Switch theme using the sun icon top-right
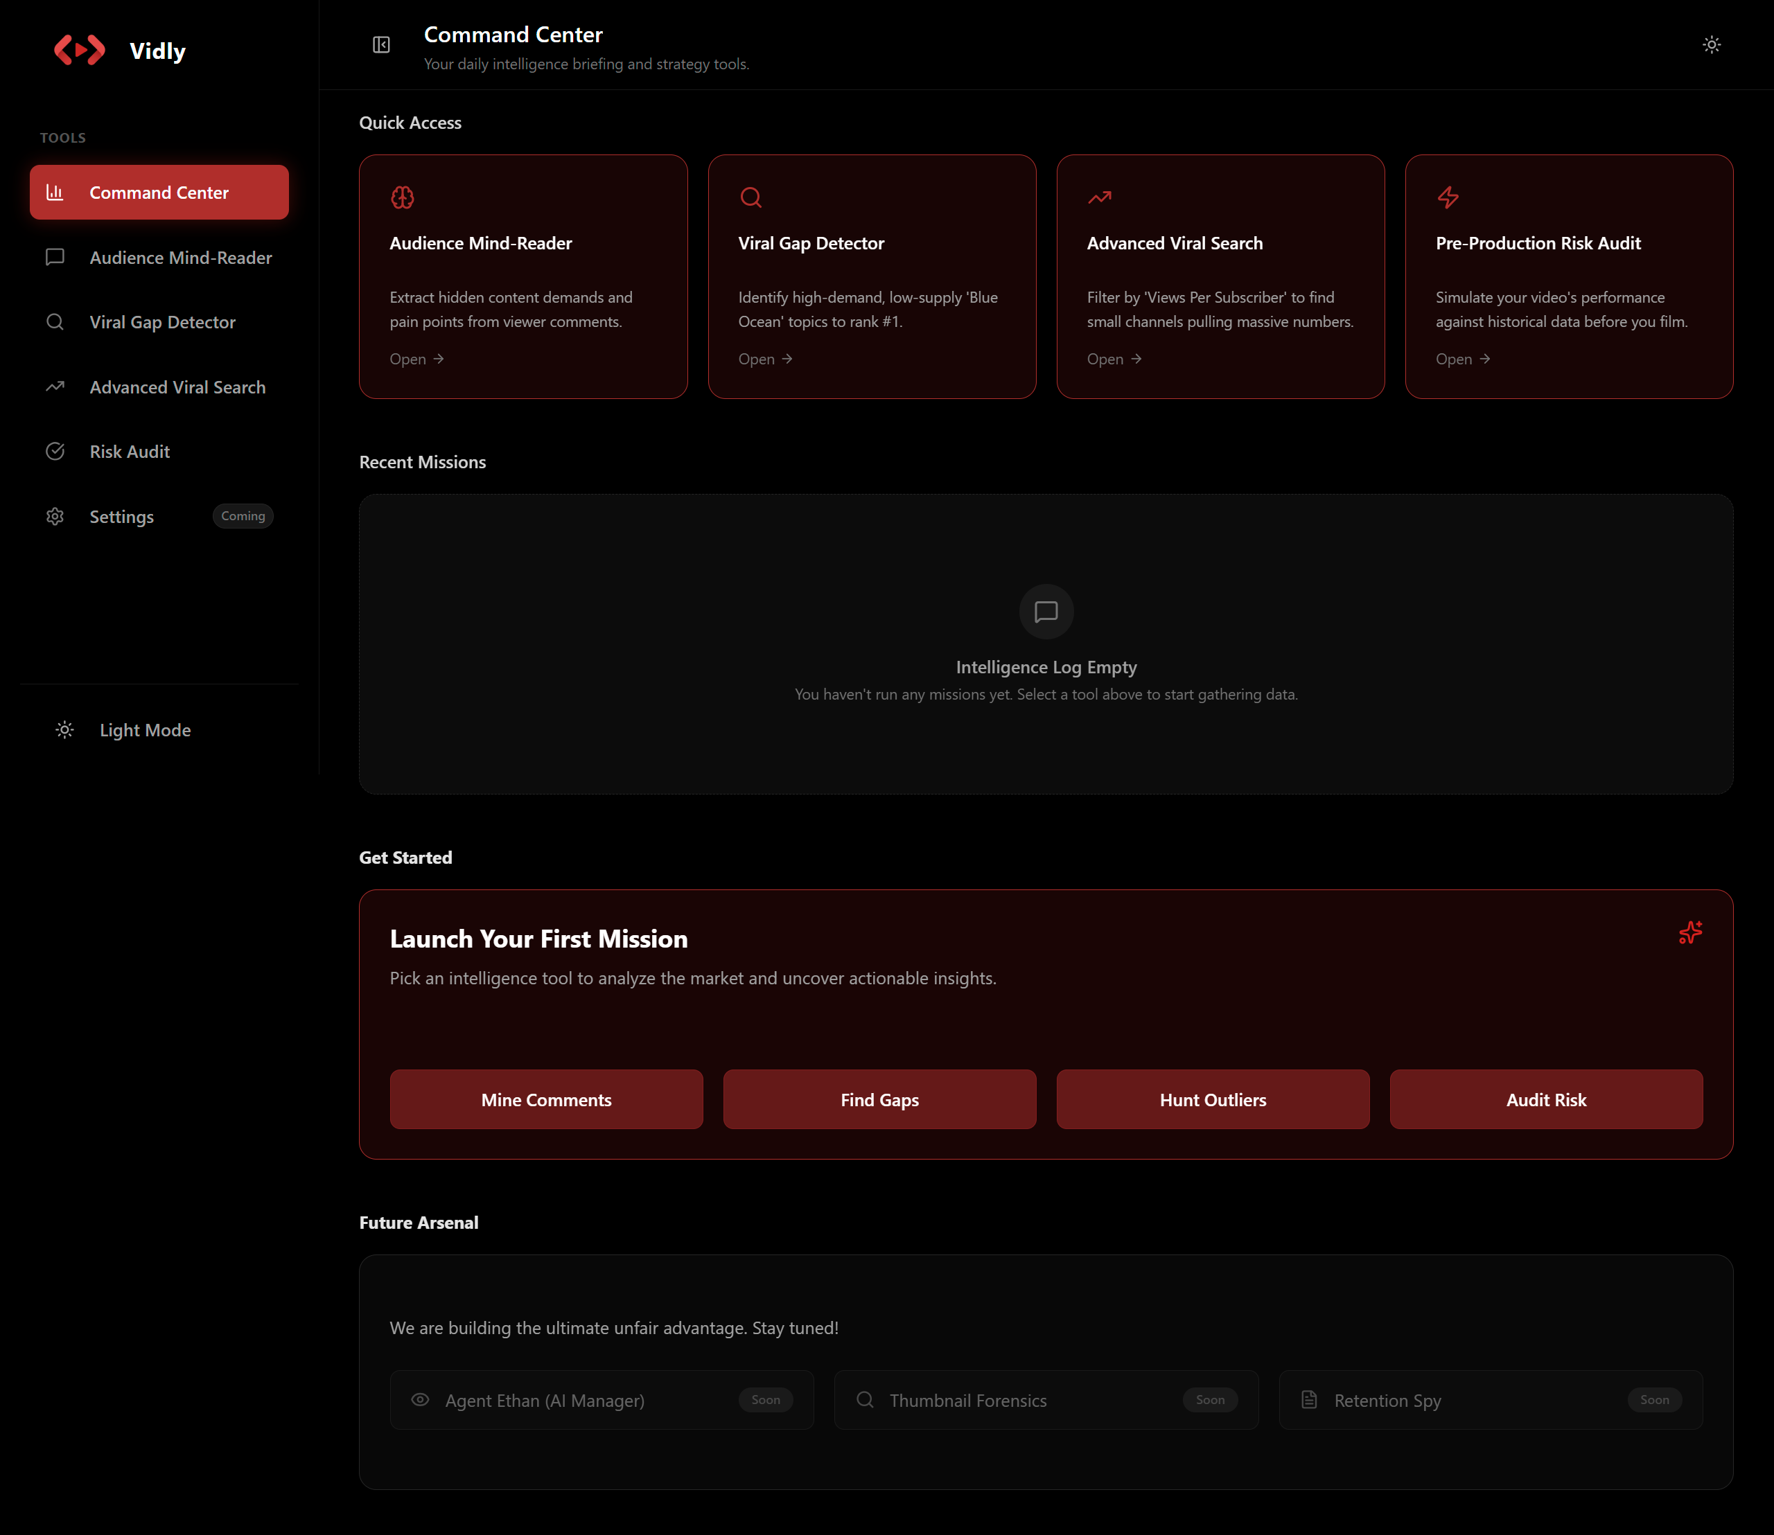Image resolution: width=1774 pixels, height=1535 pixels. pyautogui.click(x=1712, y=44)
